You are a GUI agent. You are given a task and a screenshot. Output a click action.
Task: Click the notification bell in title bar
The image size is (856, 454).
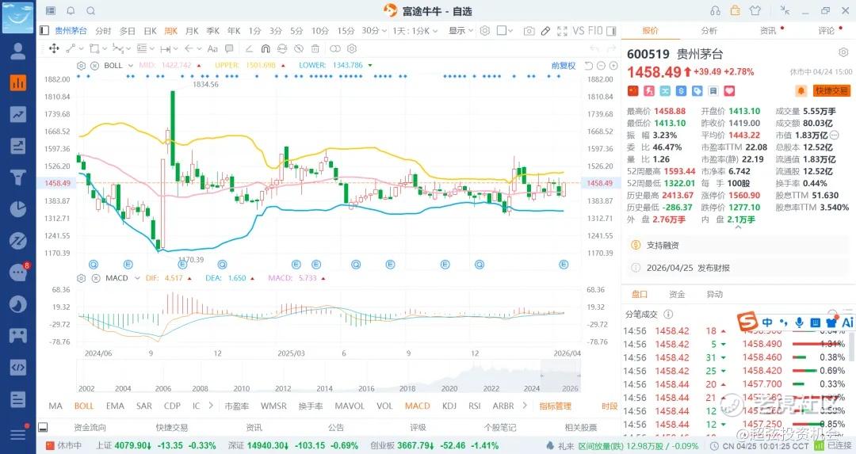point(71,11)
